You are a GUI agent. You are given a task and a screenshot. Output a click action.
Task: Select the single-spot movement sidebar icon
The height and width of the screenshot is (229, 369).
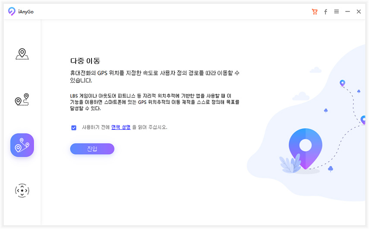(22, 99)
